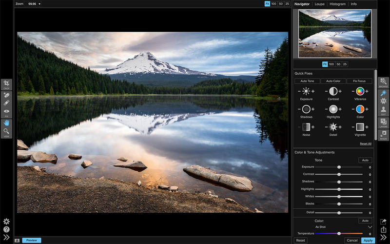Click the Reset All link
390x244 pixels.
pos(366,144)
